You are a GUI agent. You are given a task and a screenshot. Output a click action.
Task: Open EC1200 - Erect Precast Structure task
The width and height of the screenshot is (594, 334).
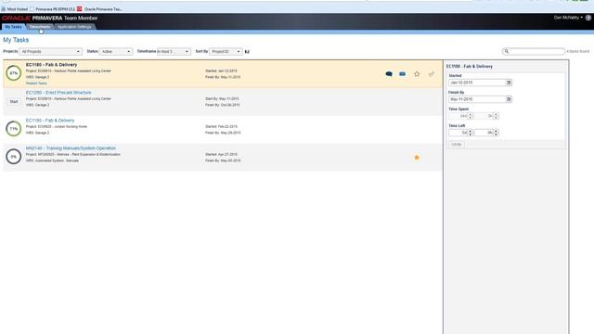point(58,93)
